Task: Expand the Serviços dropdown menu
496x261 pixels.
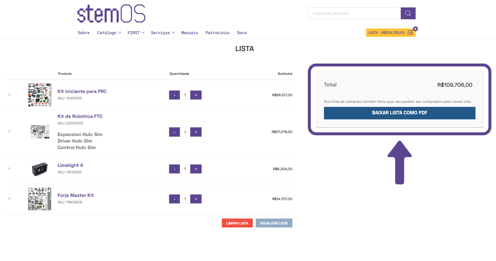Action: click(163, 33)
